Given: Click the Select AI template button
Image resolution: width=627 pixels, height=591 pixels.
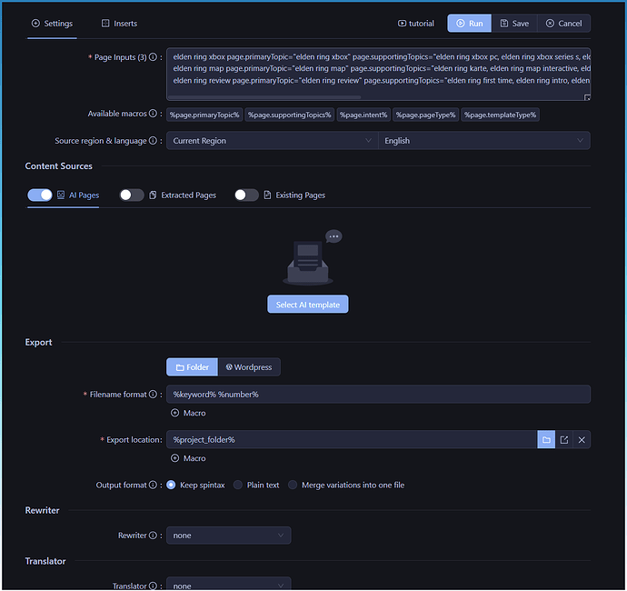Looking at the screenshot, I should pyautogui.click(x=307, y=305).
